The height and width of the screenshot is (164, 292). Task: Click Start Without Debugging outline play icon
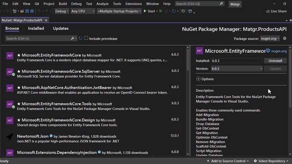[x=161, y=11]
